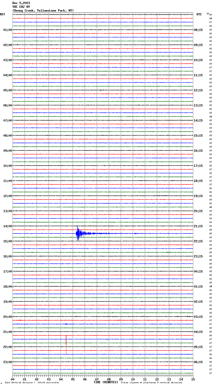This screenshot has height=386, width=213.
Task: Click the "05" minute tick on the bottom axis
Action: (73, 379)
